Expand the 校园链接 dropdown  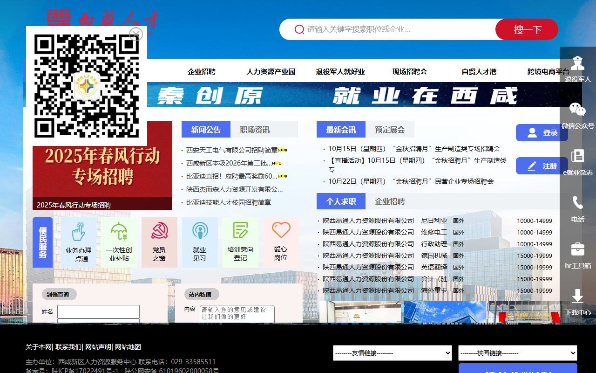(518, 353)
